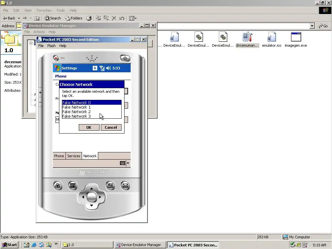
Task: Expand the Address bar dropdown arrow
Action: (x=312, y=26)
